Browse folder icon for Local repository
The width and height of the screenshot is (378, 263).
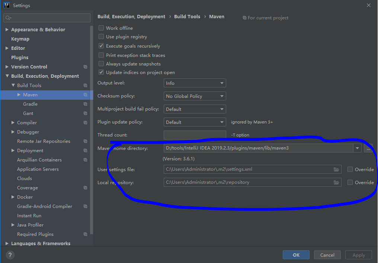click(x=336, y=183)
